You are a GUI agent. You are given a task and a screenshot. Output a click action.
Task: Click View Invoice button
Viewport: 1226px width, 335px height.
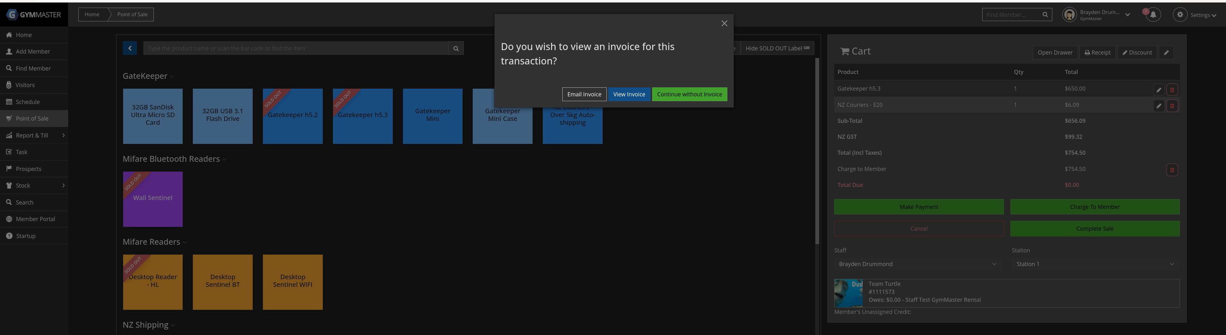629,94
